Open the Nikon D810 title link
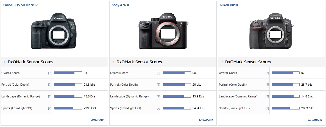This screenshot has height=127, width=326. pos(229,5)
